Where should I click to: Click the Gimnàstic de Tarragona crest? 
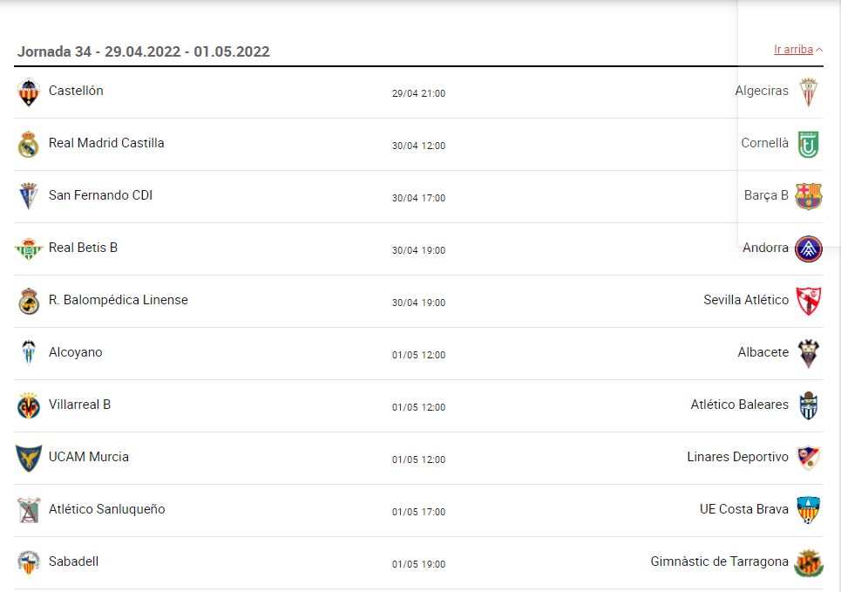tap(809, 563)
